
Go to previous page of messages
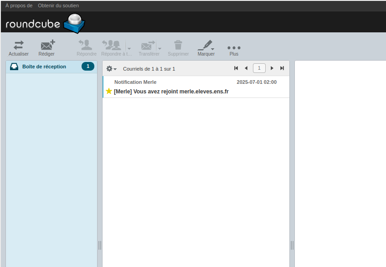(246, 68)
